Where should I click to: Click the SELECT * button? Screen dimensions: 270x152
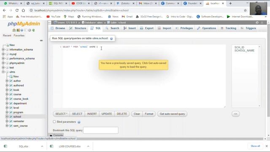pos(61,114)
